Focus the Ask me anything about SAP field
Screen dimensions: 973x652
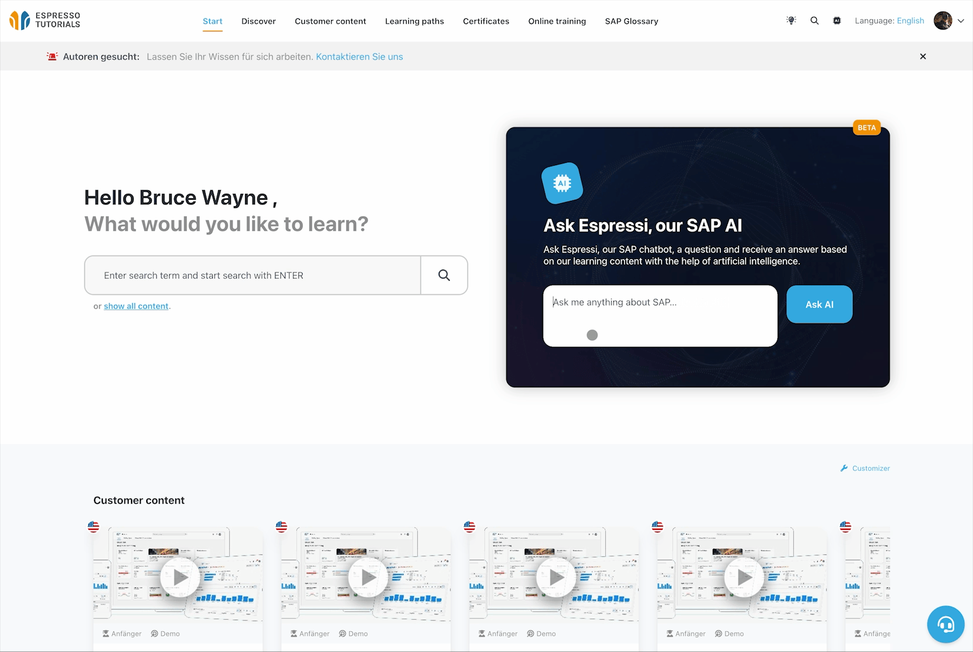click(x=660, y=316)
